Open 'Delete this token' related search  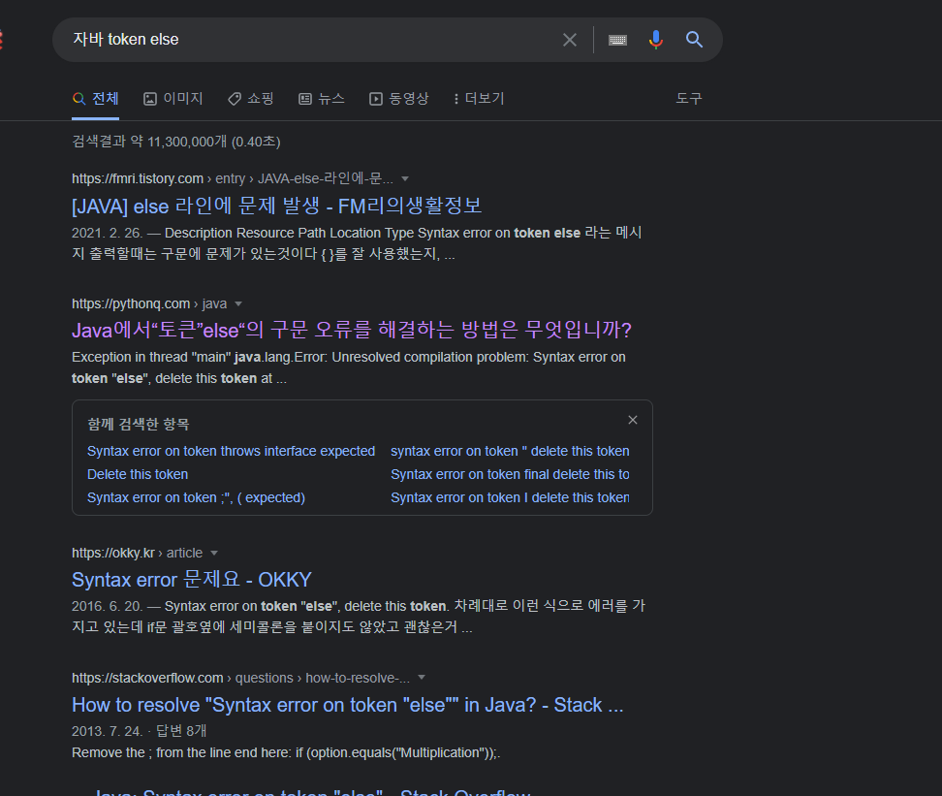(138, 474)
